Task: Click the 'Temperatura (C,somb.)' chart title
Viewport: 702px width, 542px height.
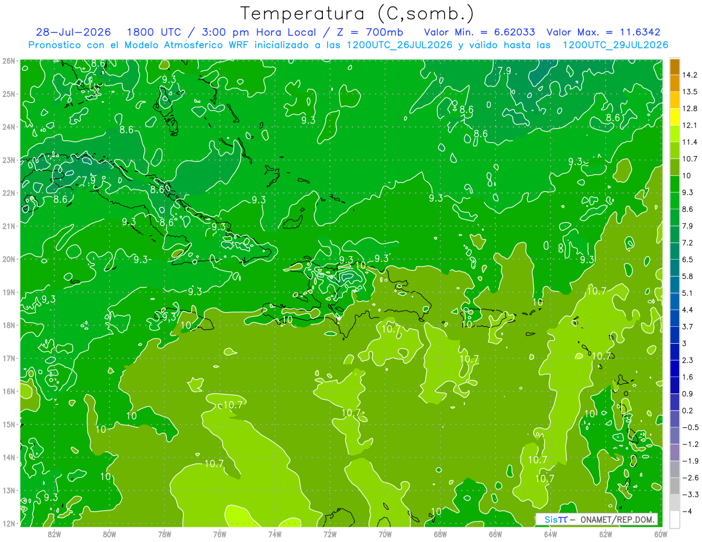Action: pos(357,13)
